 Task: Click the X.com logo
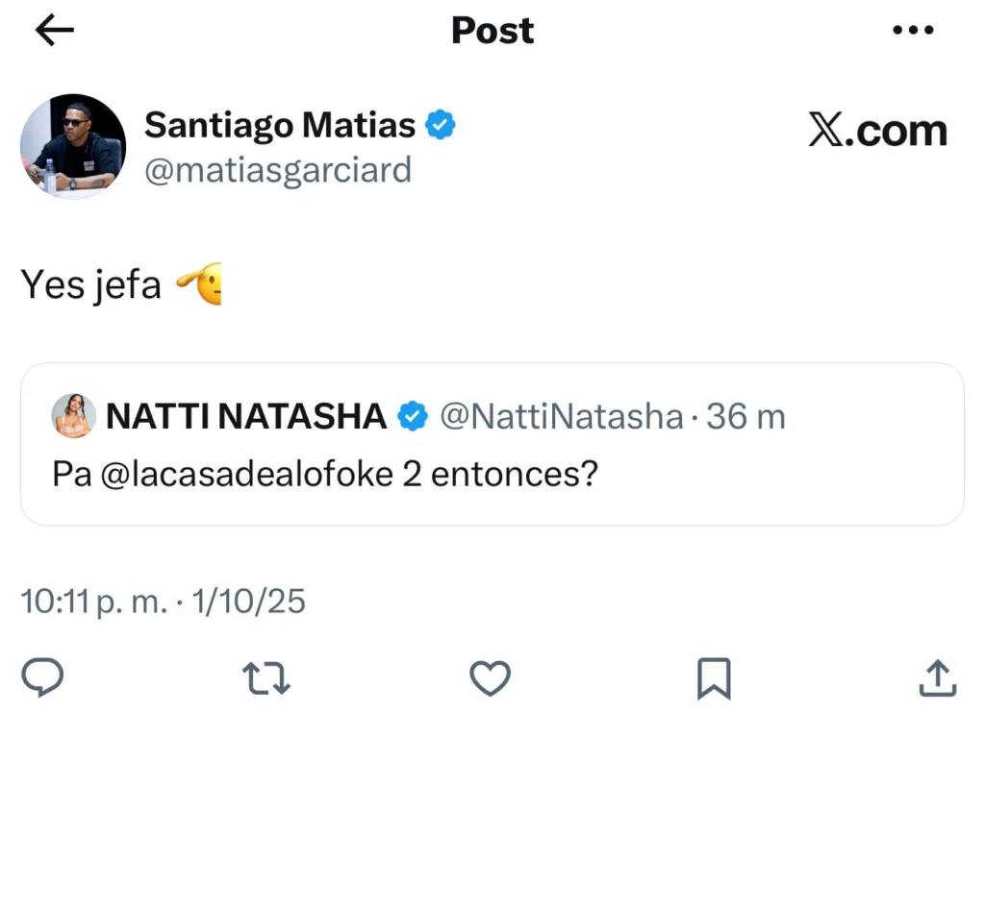click(877, 131)
